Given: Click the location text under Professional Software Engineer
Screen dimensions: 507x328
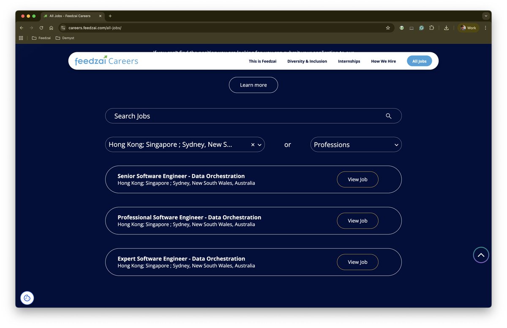Looking at the screenshot, I should (x=186, y=225).
